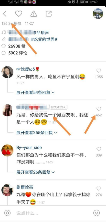The height and width of the screenshot is (222, 106).
Task: Like 劉爾哈亮's comment with 274 likes
Action: coord(99,189)
